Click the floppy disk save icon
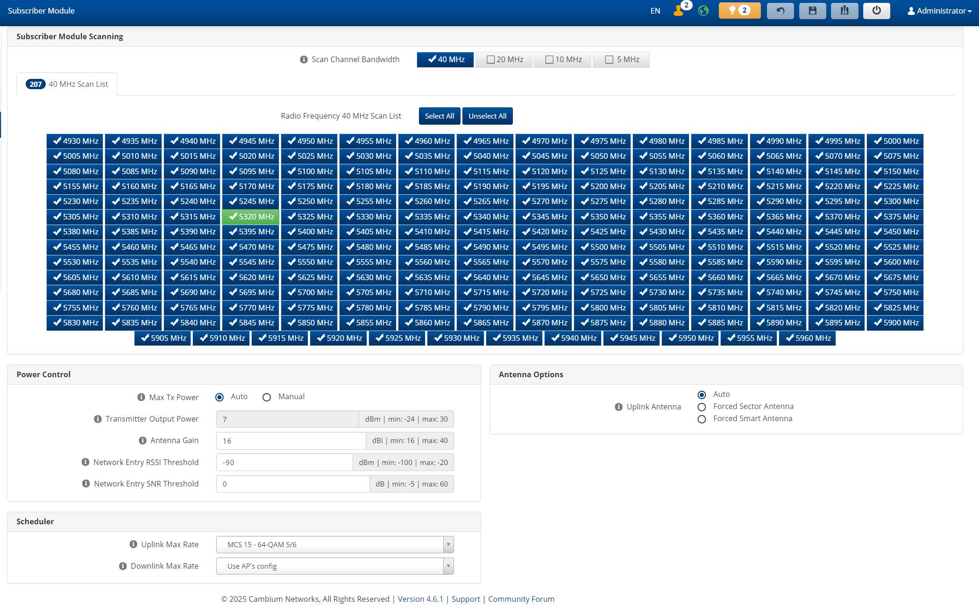Screen dimensions: 979x606 812,10
